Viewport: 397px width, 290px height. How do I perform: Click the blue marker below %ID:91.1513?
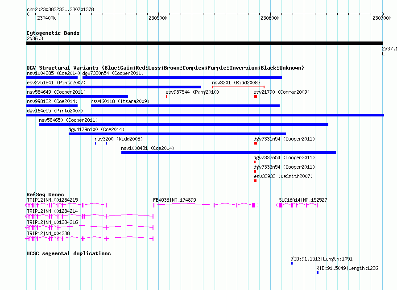pos(292,263)
